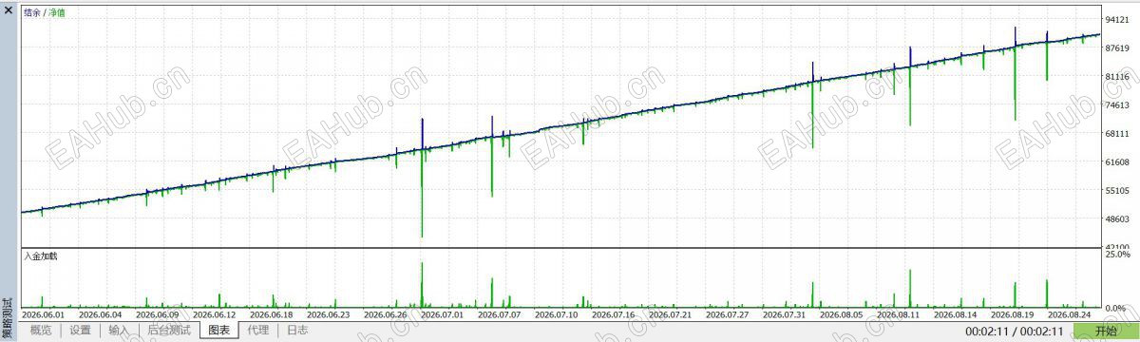1140x342 pixels.
Task: Click the 2026.08.11 date label
Action: coord(898,314)
